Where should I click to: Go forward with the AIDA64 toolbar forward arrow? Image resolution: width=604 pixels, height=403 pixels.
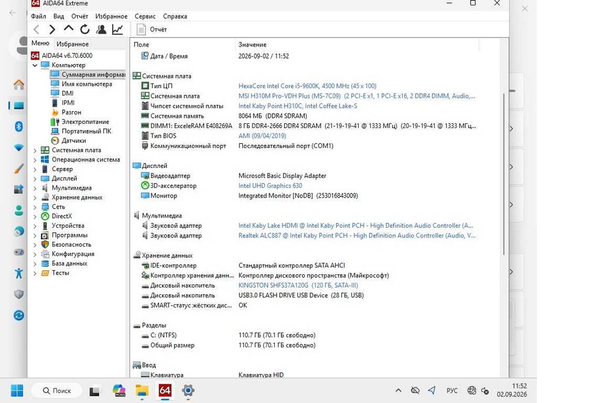point(53,29)
